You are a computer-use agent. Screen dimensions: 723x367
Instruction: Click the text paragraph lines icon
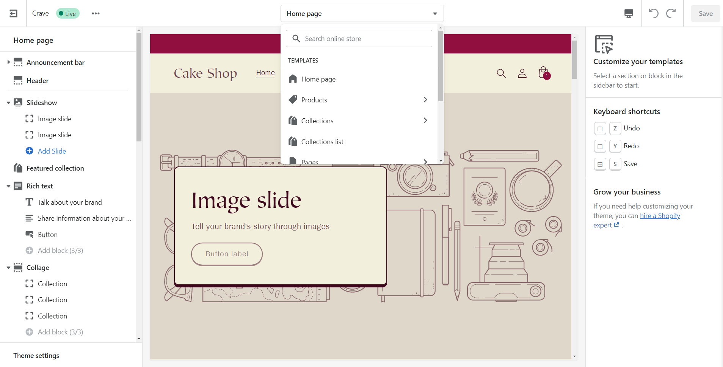[29, 218]
